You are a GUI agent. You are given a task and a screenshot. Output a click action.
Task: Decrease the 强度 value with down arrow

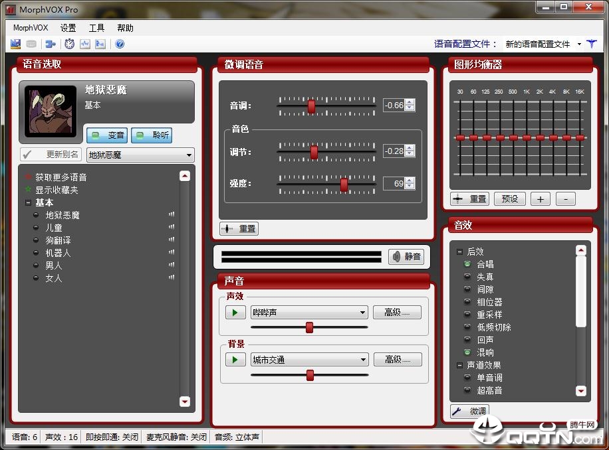pyautogui.click(x=410, y=186)
